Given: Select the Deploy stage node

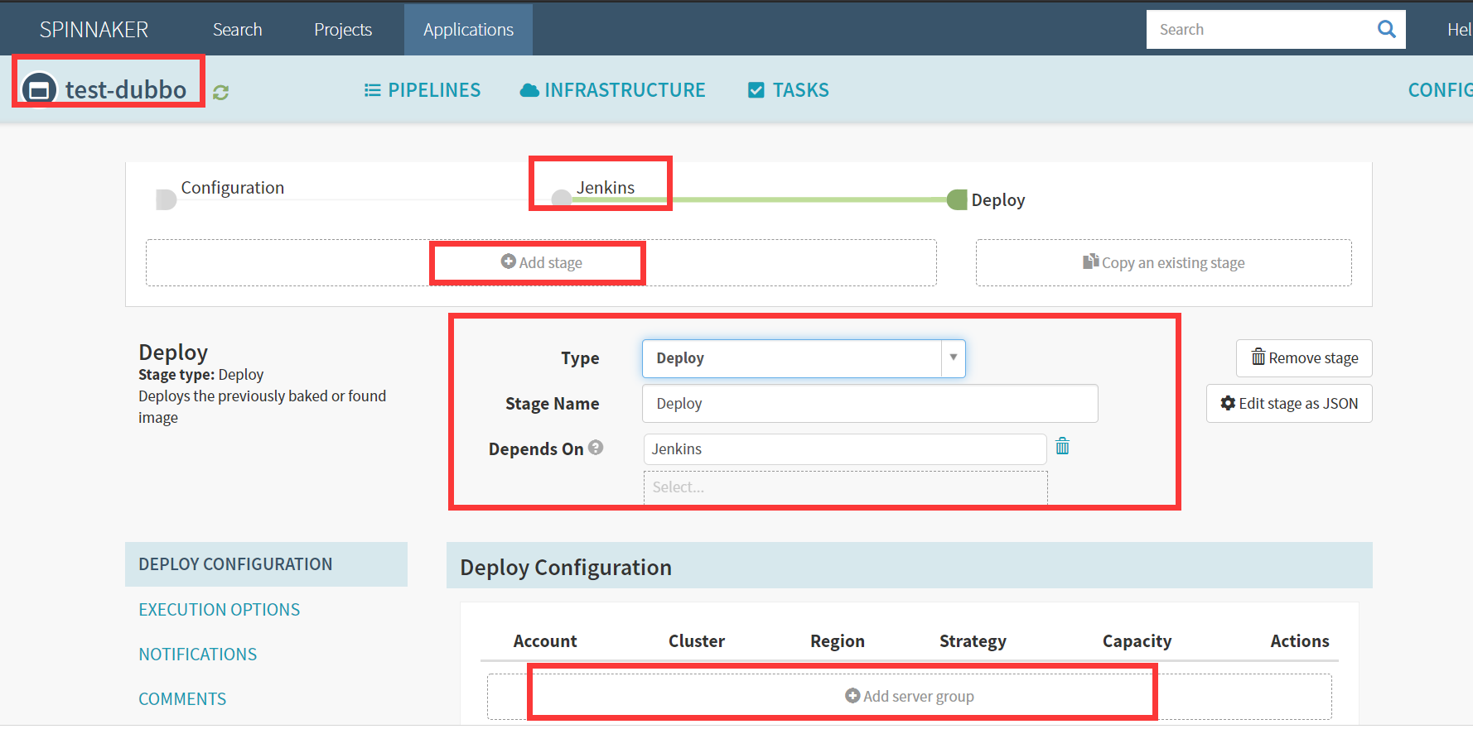Looking at the screenshot, I should pyautogui.click(x=957, y=199).
